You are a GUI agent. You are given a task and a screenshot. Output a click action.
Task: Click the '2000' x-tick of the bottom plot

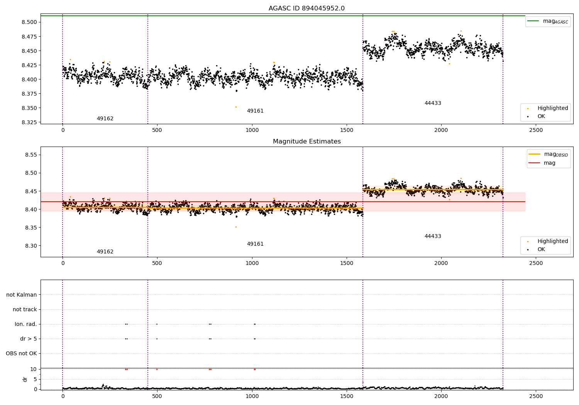click(x=441, y=396)
